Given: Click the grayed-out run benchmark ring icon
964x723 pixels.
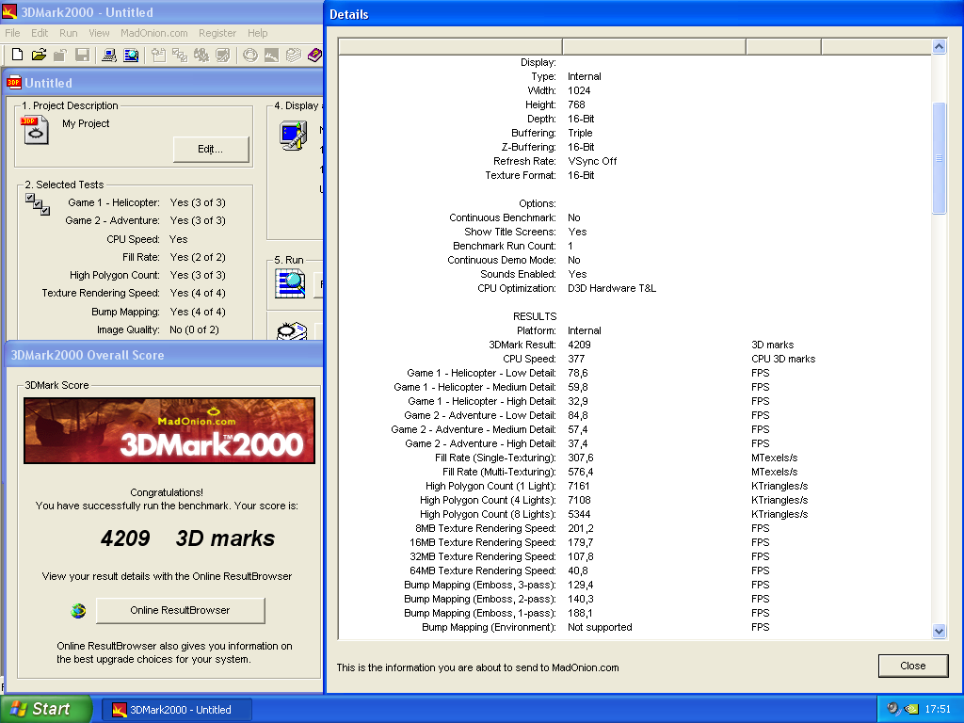Looking at the screenshot, I should click(250, 55).
